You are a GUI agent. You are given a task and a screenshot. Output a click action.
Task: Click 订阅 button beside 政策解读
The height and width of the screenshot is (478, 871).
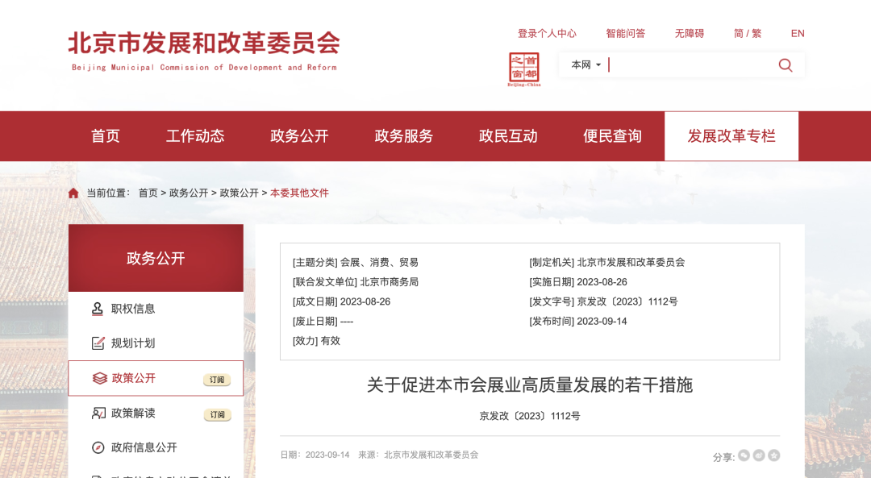coord(217,414)
